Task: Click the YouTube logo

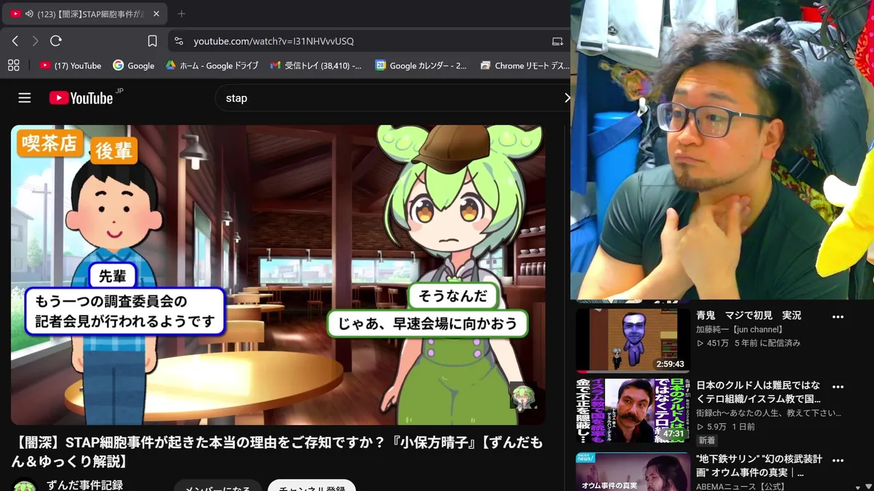Action: point(81,98)
